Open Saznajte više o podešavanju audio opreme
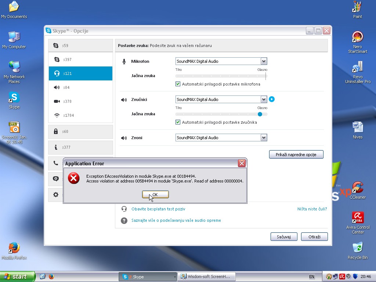This screenshot has width=376, height=282. 176,220
